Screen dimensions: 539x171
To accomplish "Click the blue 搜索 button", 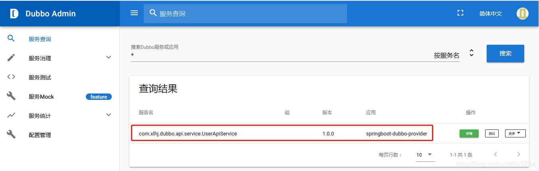I will point(505,54).
